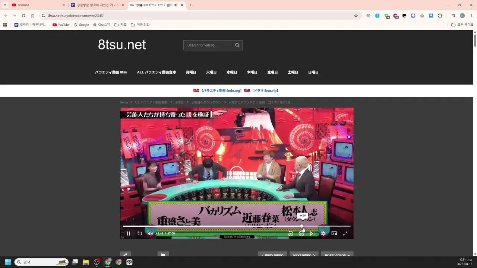Viewport: 477px width, 268px height.
Task: Pause the video playback
Action: pos(129,233)
